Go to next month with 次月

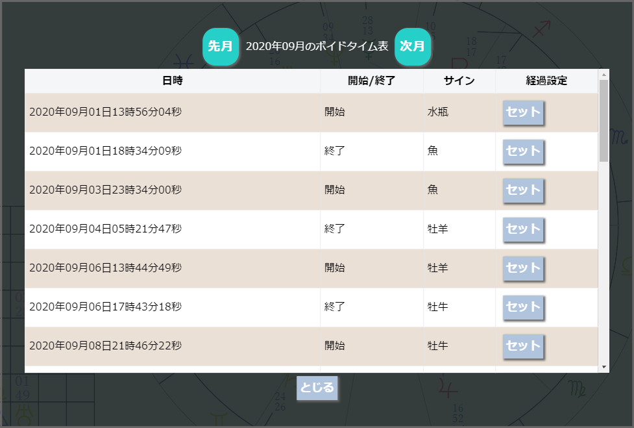click(x=413, y=47)
